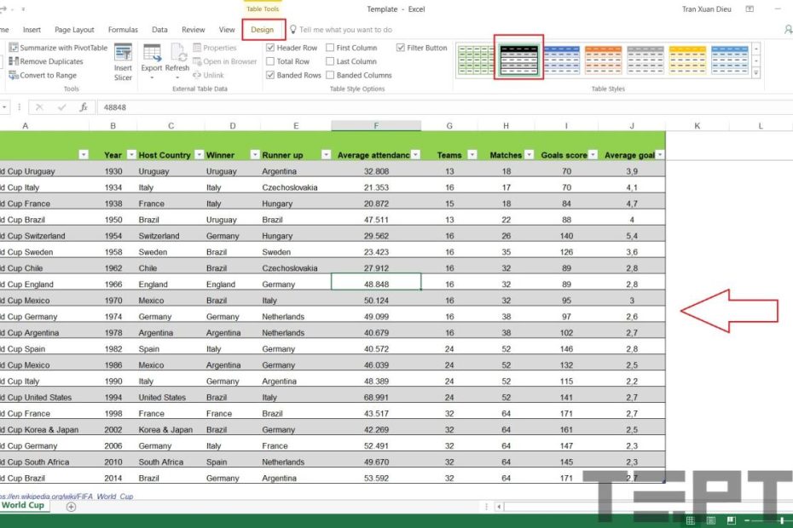Apply the blue table style
This screenshot has width=793, height=528.
(x=561, y=59)
